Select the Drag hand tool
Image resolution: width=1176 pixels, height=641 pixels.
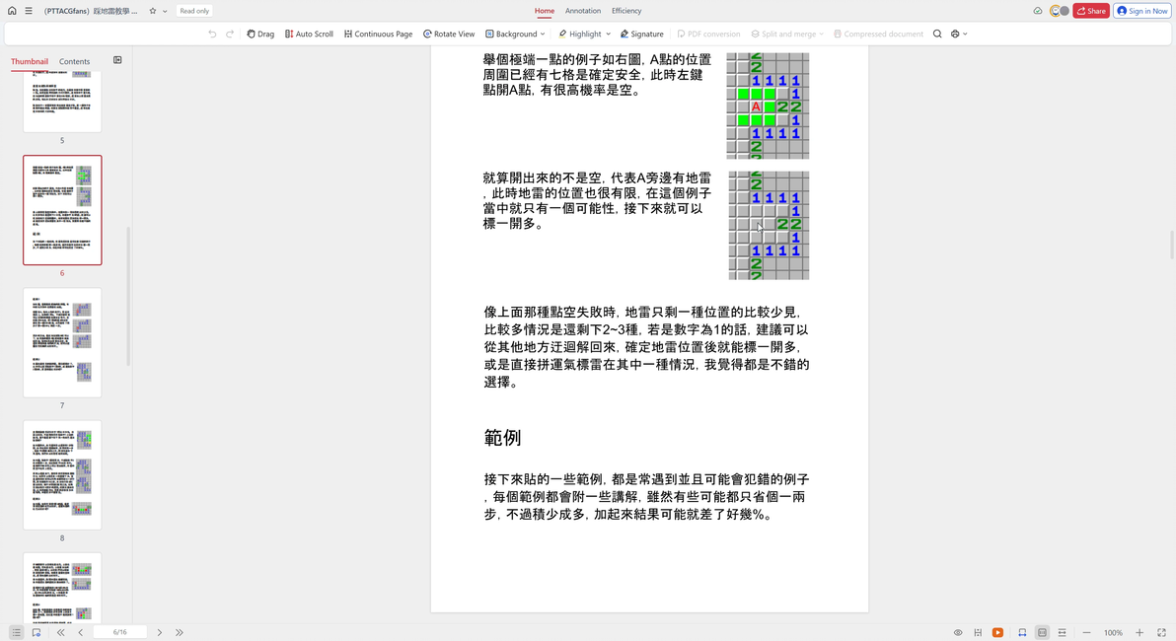pyautogui.click(x=260, y=34)
